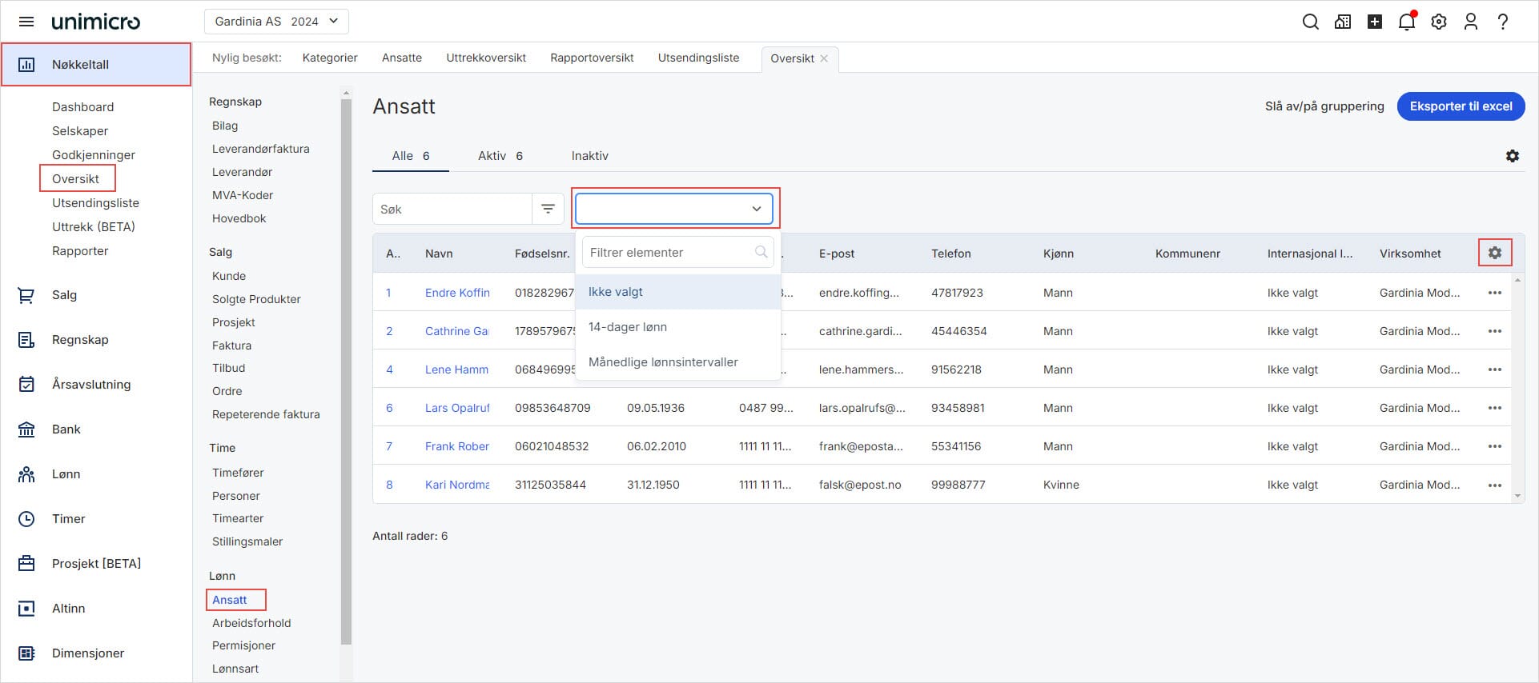Click the search magnifier icon in header
The image size is (1539, 683).
(1310, 22)
